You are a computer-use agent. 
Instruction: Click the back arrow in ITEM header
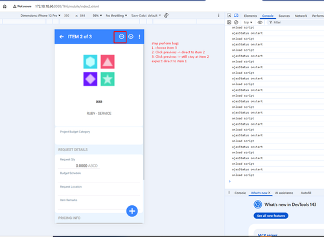62,37
